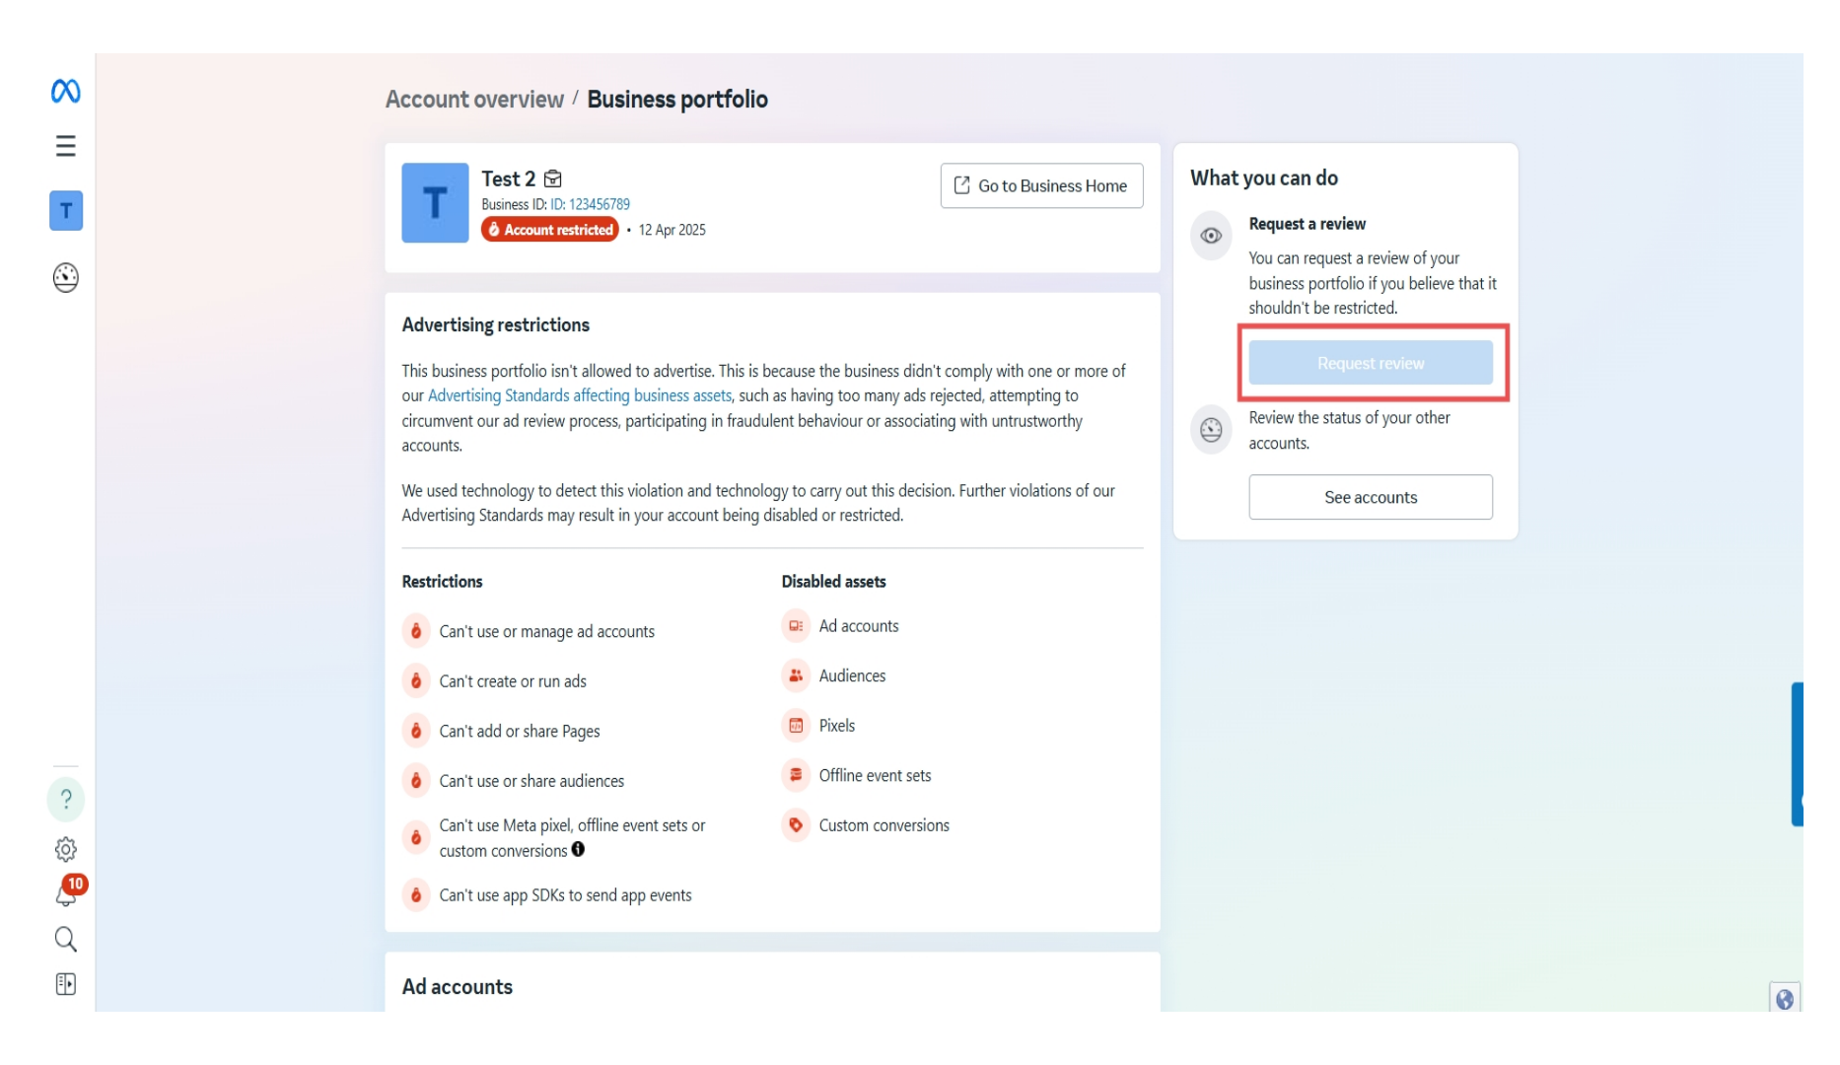Click the globe language icon at bottom right

click(1785, 1000)
